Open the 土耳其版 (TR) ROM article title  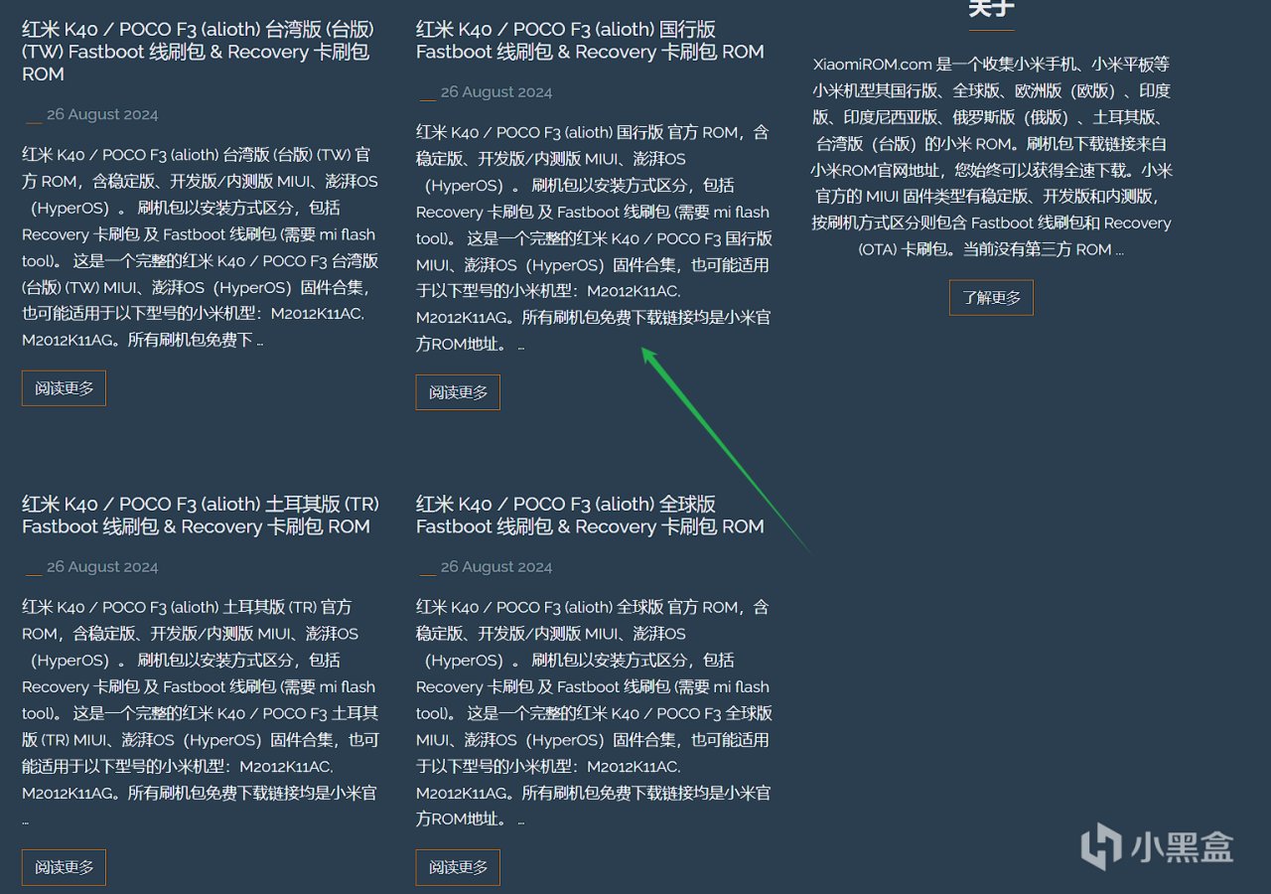coord(200,516)
